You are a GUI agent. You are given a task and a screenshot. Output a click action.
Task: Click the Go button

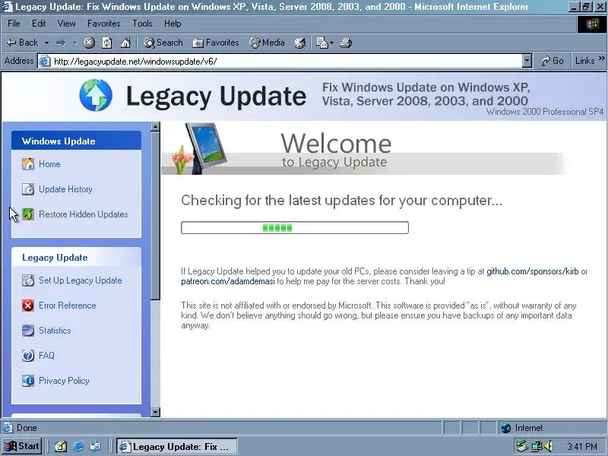pos(553,61)
